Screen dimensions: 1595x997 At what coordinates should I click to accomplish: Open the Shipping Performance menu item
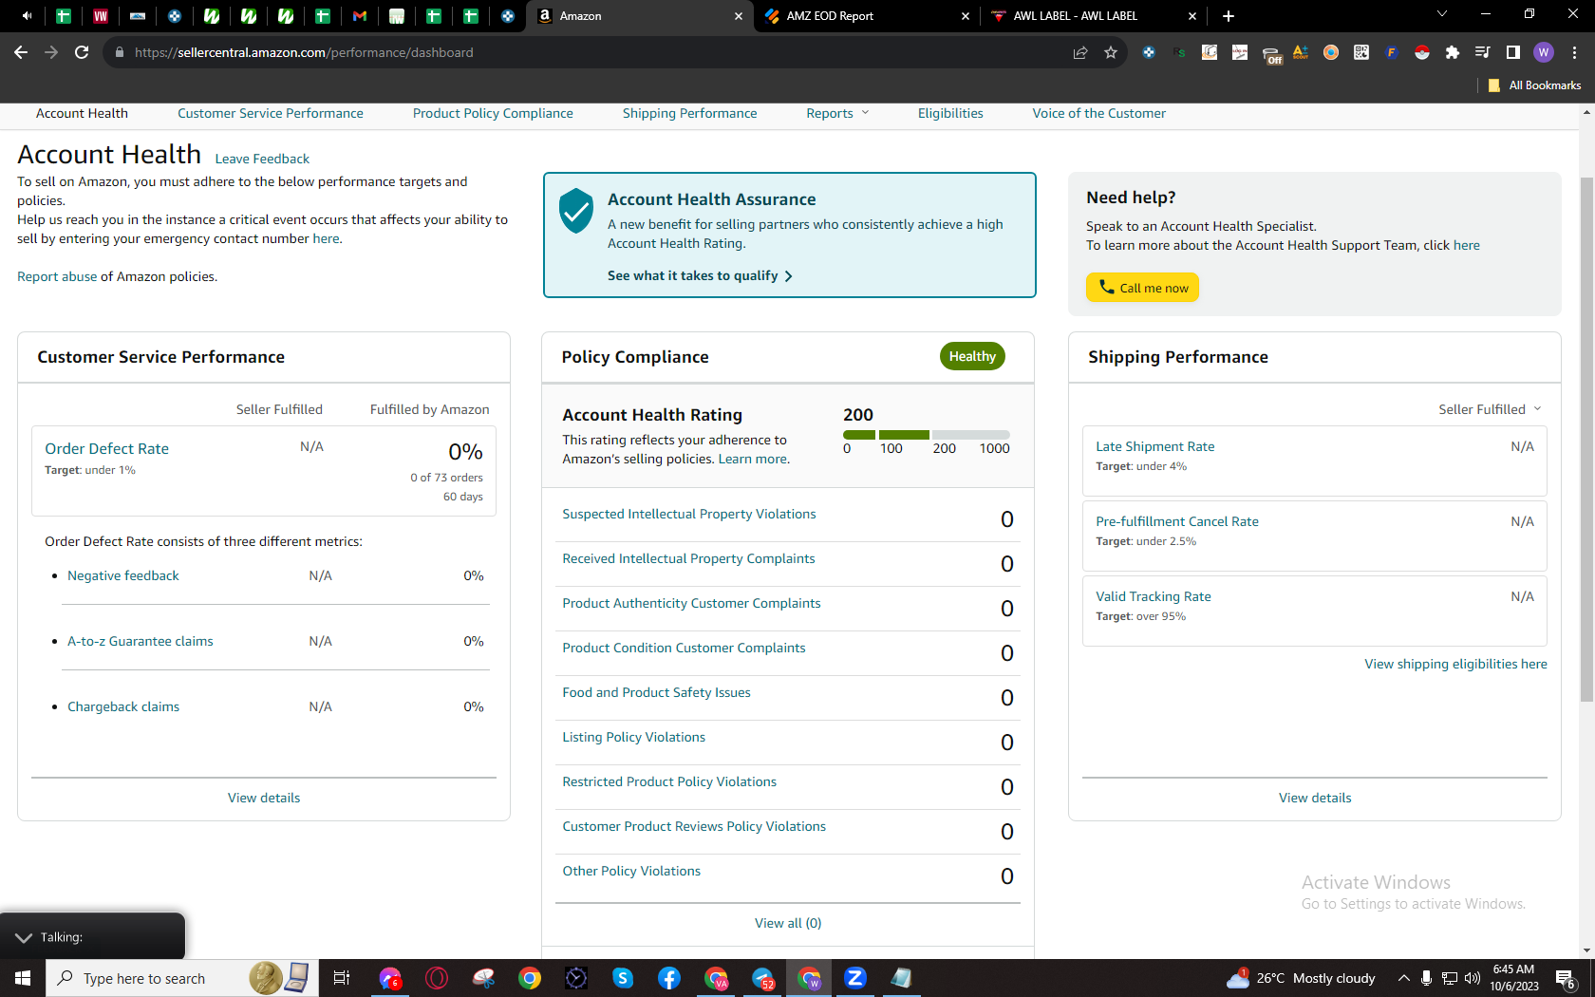coord(690,113)
